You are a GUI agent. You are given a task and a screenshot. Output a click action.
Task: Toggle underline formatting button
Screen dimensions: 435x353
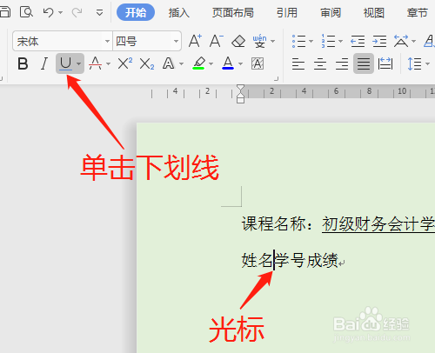click(65, 63)
